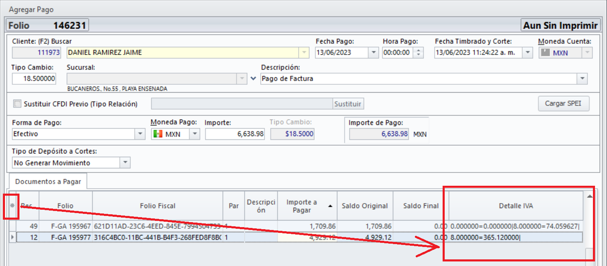607x266 pixels.
Task: Click the Mexican flag icon in Moneda Pago
Action: (x=157, y=134)
